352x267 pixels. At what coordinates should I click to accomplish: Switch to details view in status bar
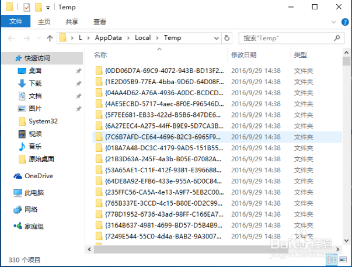(x=332, y=259)
